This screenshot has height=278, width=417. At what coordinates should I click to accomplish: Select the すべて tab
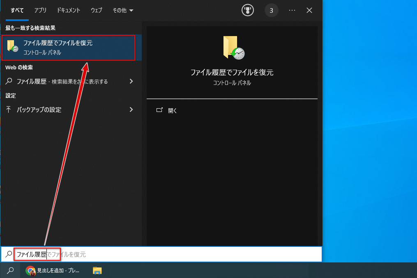pos(17,10)
